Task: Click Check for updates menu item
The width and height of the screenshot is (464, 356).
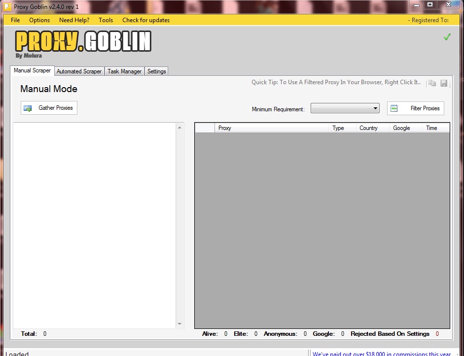Action: pyautogui.click(x=146, y=20)
